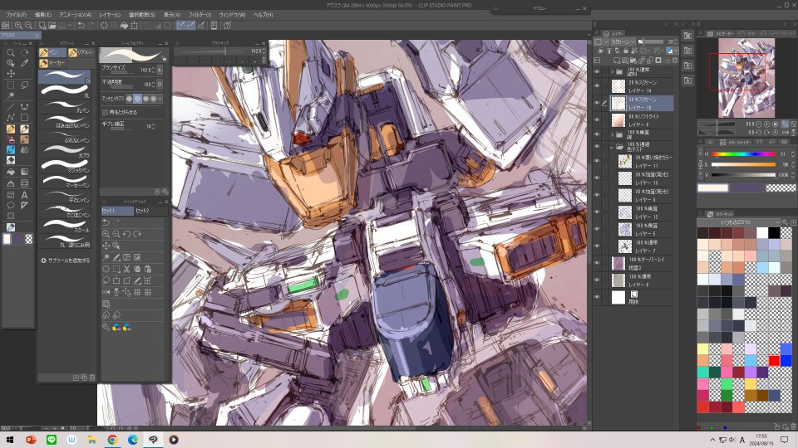Delete layer with trash icon in Layer panel
Image resolution: width=798 pixels, height=448 pixels.
[x=675, y=61]
